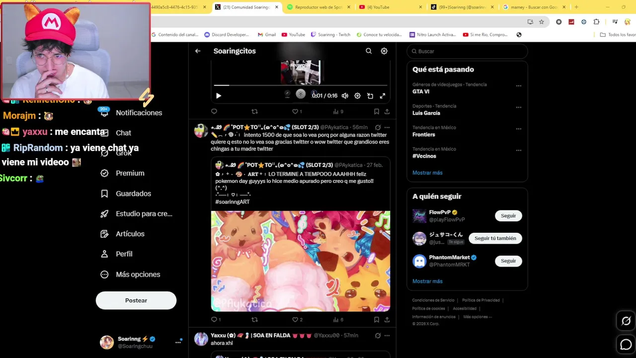
Task: Open the Gmail bookmark
Action: [267, 35]
